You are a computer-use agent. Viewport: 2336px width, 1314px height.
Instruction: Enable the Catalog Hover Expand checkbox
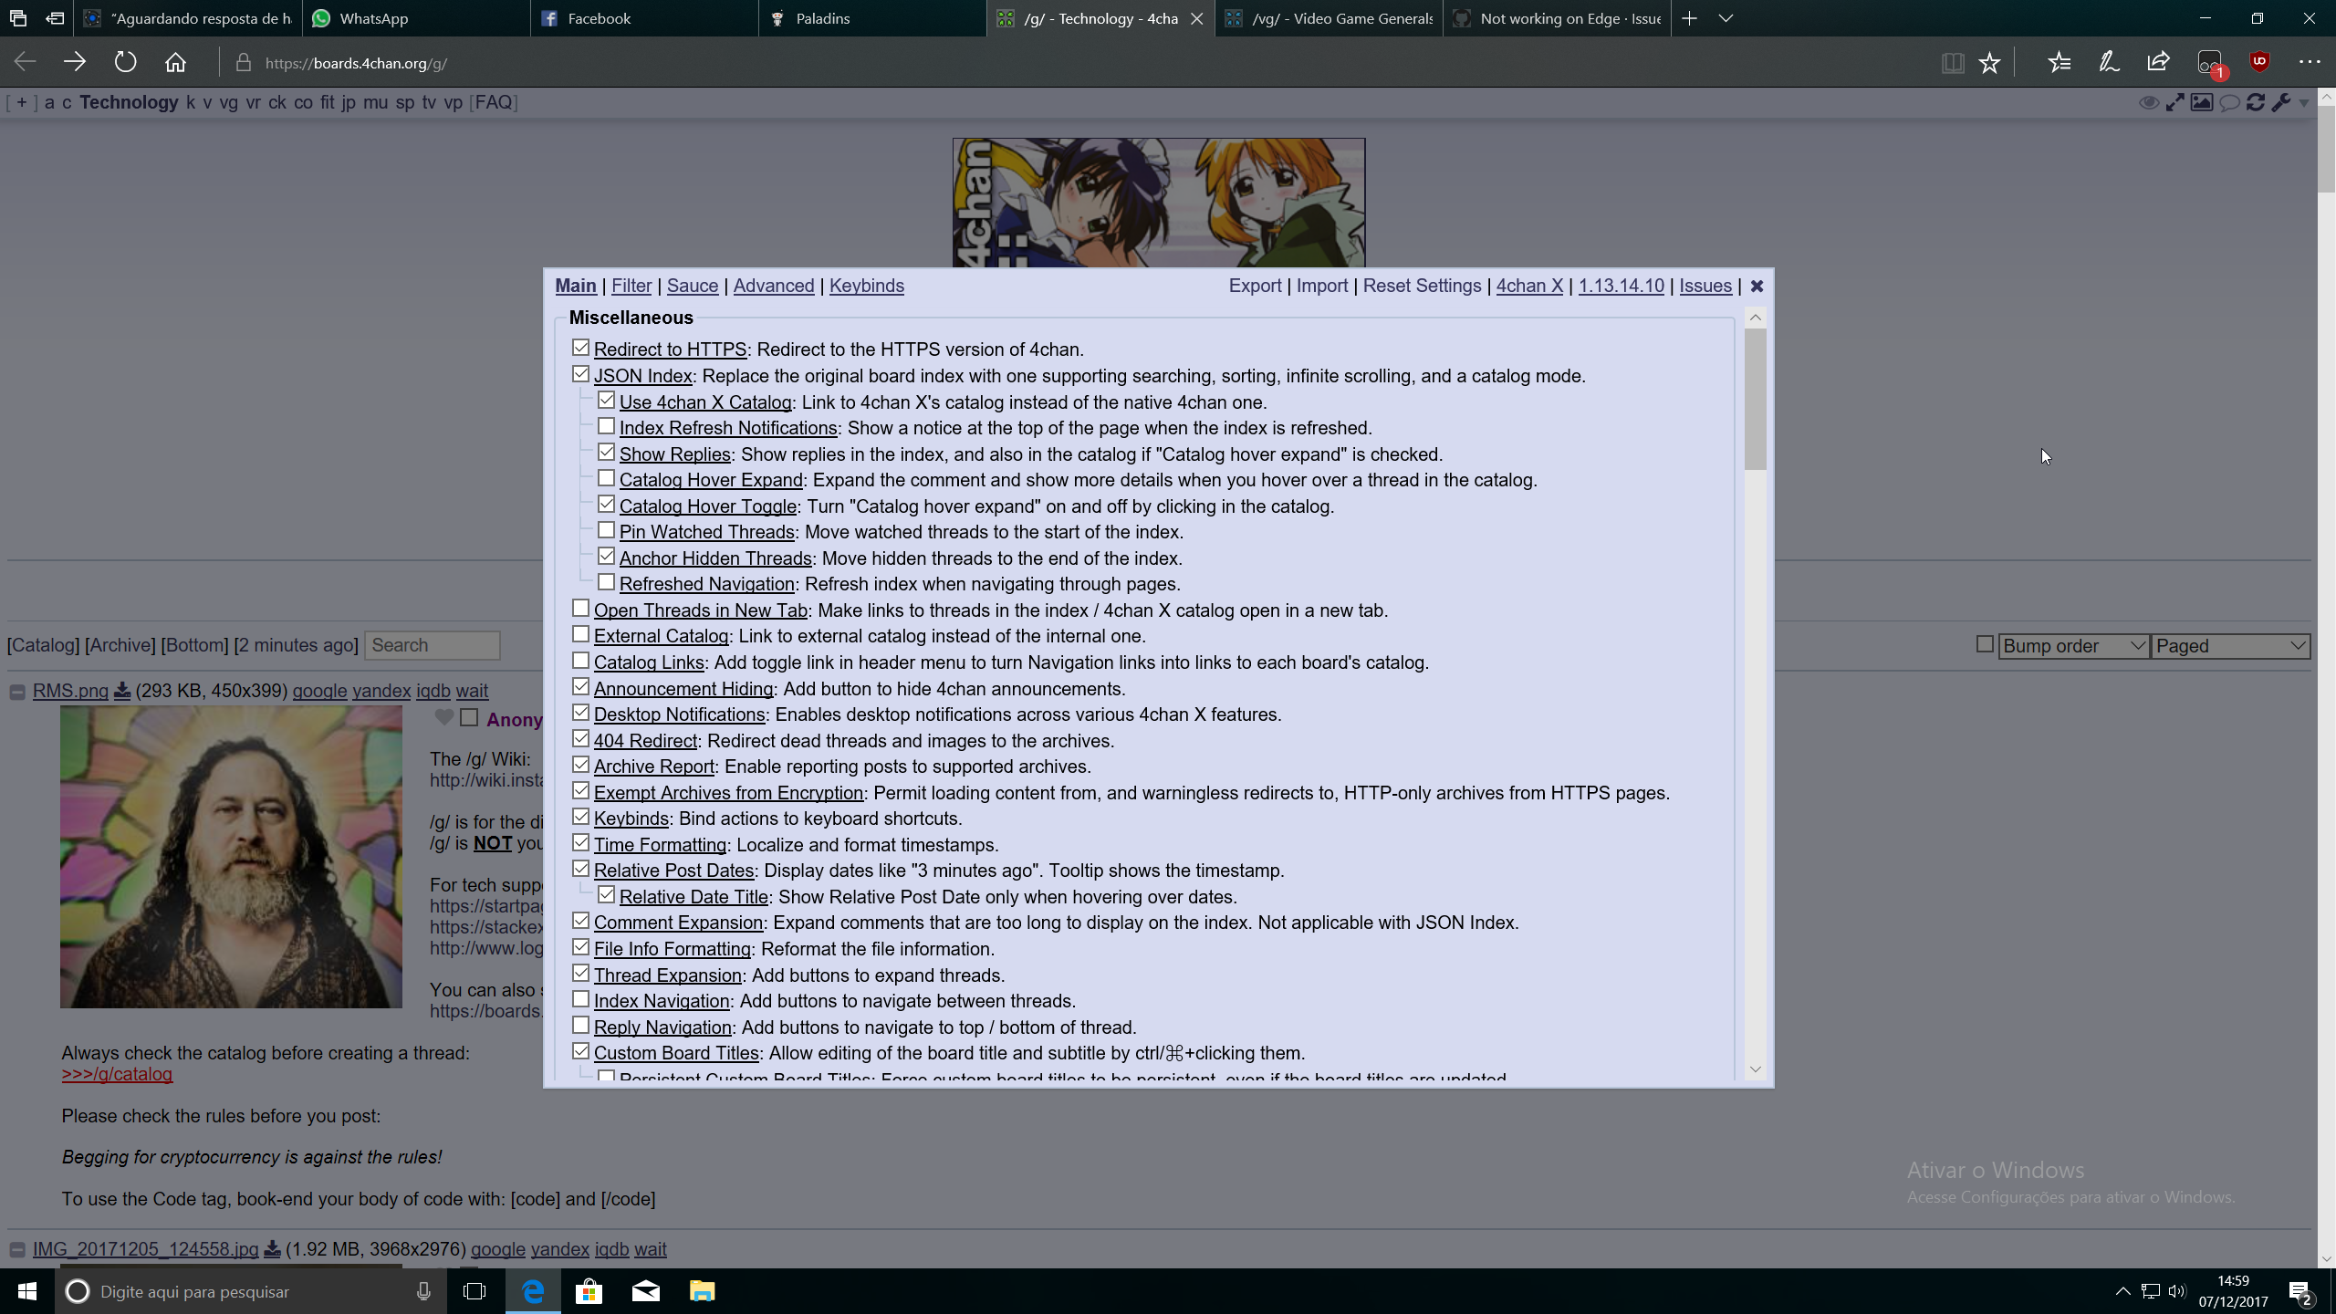click(607, 477)
